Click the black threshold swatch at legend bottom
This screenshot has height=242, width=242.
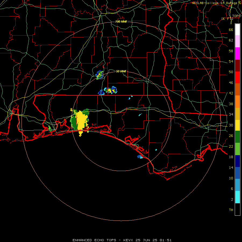click(x=237, y=209)
